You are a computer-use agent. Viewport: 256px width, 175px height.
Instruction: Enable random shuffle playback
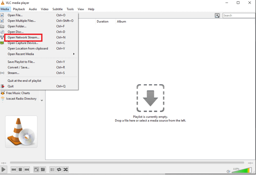pos(65,169)
